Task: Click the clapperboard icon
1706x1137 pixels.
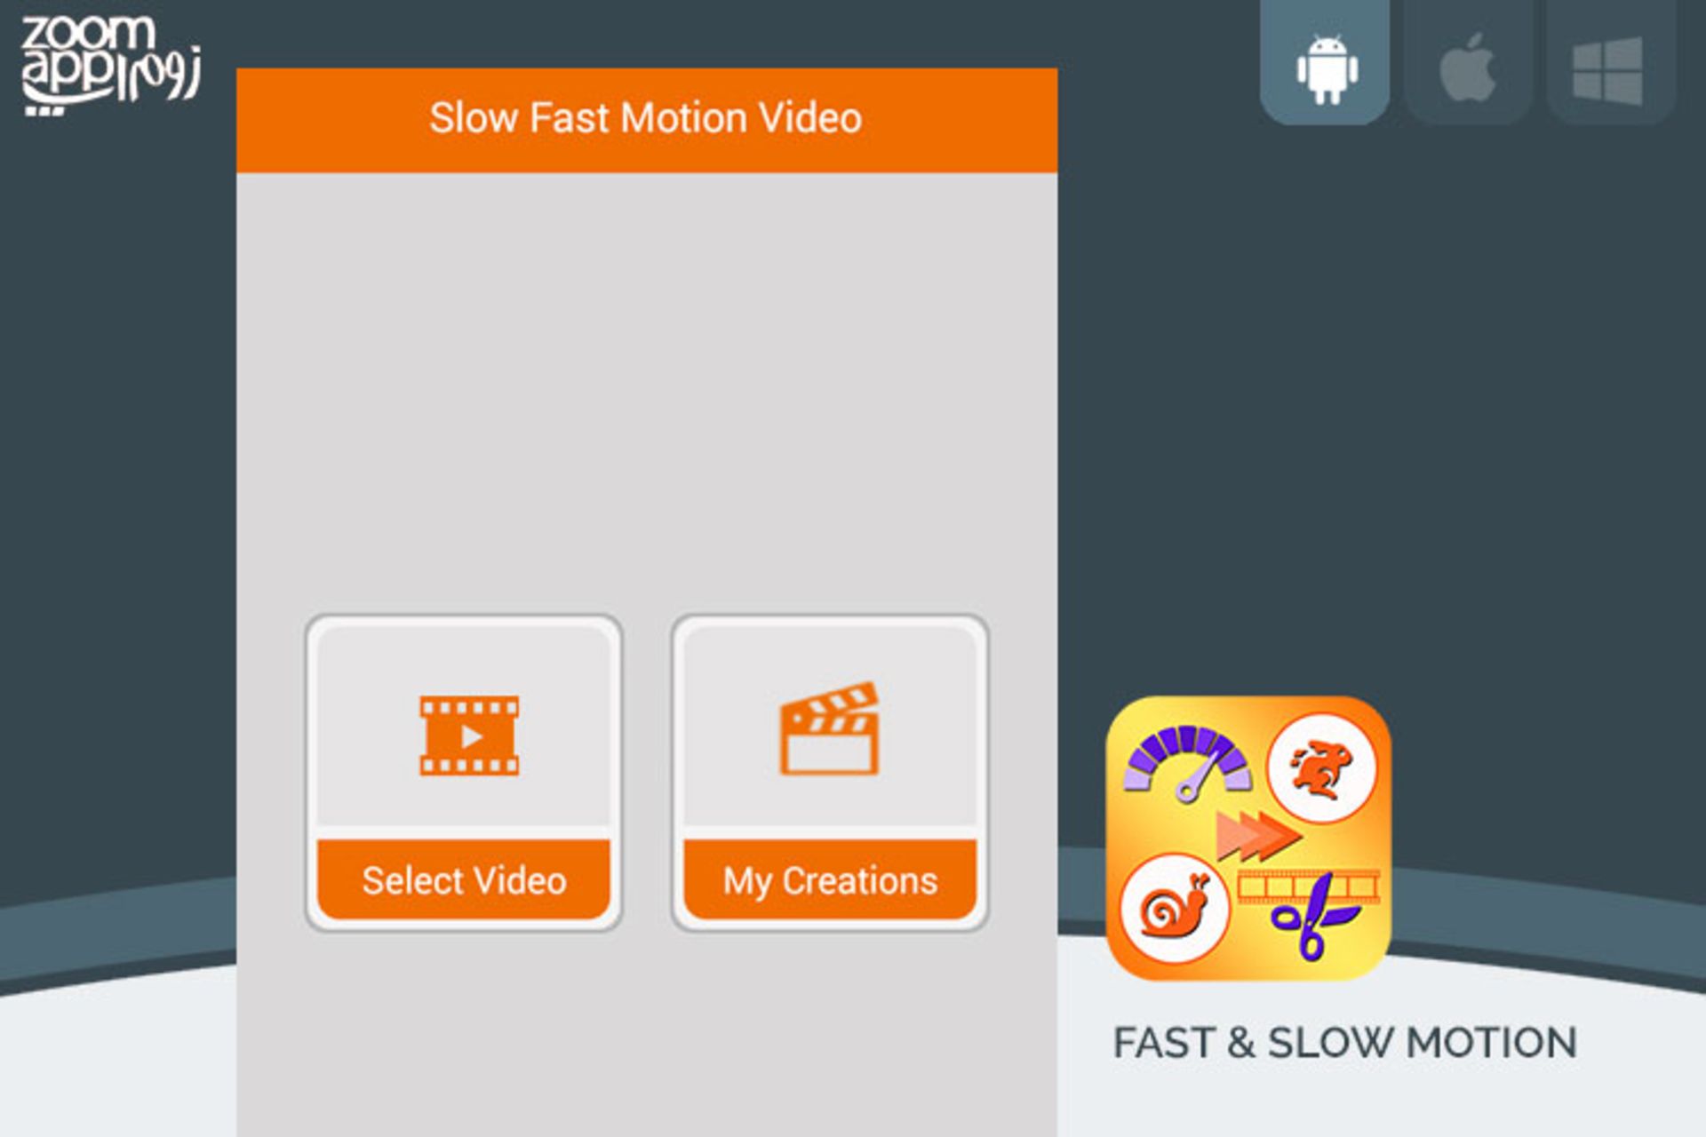Action: (830, 728)
